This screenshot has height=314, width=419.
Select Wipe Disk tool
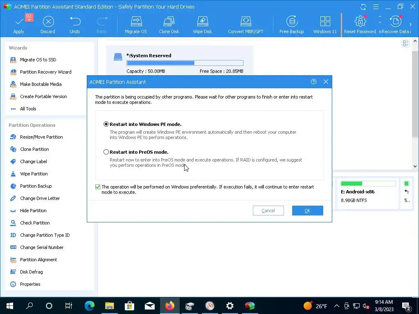202,25
